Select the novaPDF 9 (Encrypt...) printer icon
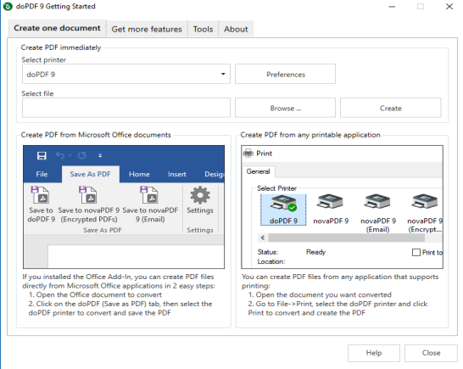The image size is (463, 369). point(425,203)
